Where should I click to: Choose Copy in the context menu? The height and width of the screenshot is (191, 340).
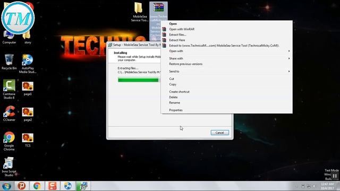pyautogui.click(x=227, y=84)
